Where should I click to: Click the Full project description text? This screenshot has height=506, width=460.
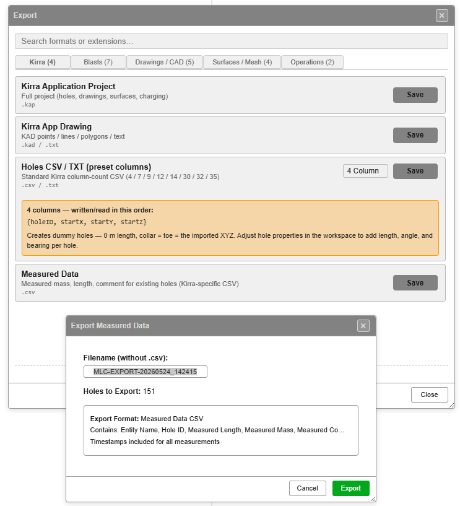point(95,96)
